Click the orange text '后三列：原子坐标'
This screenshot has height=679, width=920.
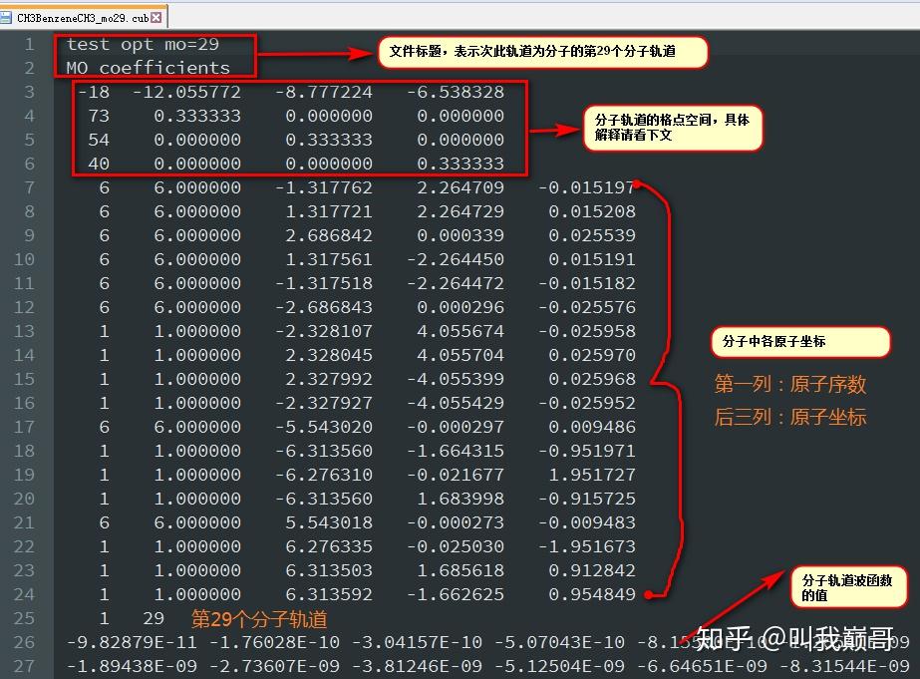pyautogui.click(x=788, y=417)
